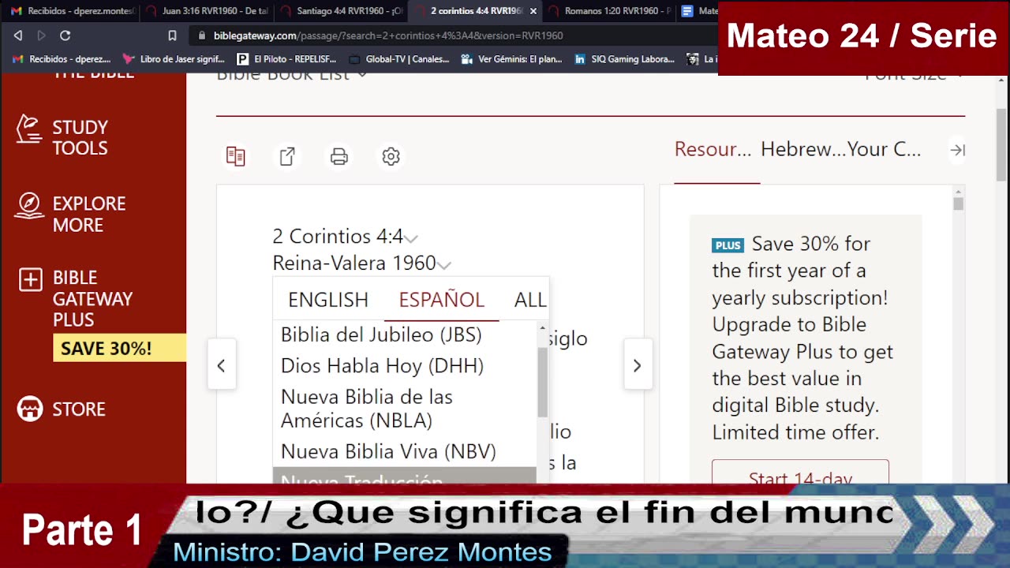The height and width of the screenshot is (568, 1010).
Task: Choose Dios Habla Hoy (DHH)
Action: coord(382,366)
